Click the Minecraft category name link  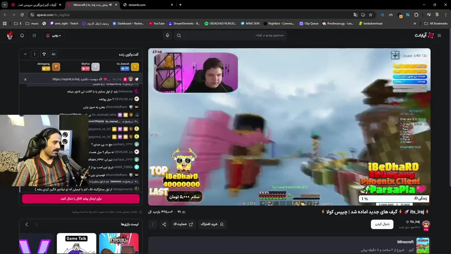pyautogui.click(x=405, y=242)
